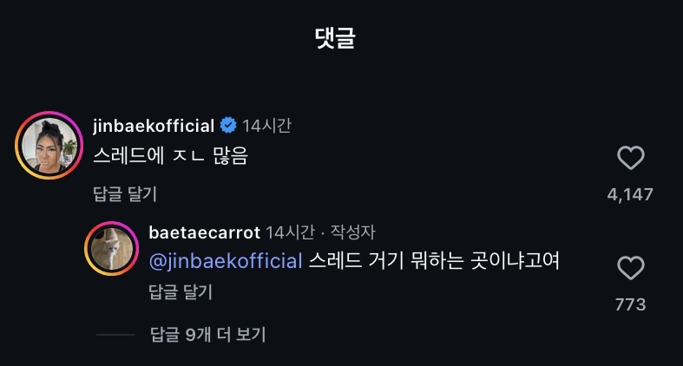Image resolution: width=683 pixels, height=366 pixels.
Task: Open jinbaekofficial's profile picture
Action: (x=47, y=144)
